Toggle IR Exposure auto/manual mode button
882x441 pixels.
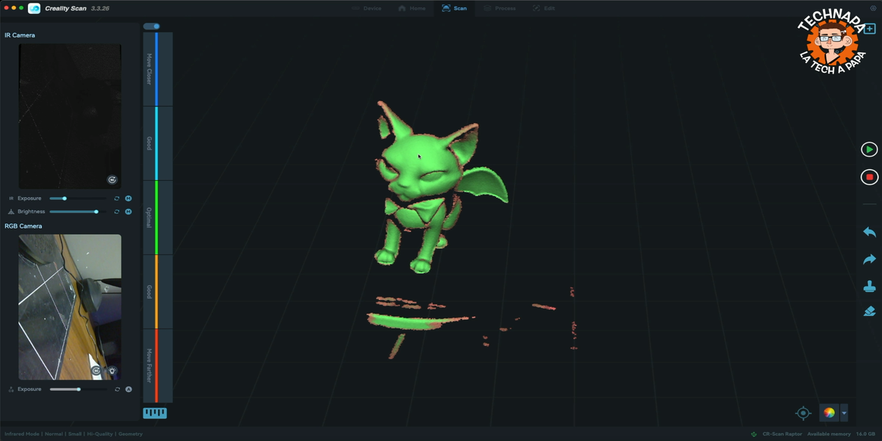pos(128,198)
